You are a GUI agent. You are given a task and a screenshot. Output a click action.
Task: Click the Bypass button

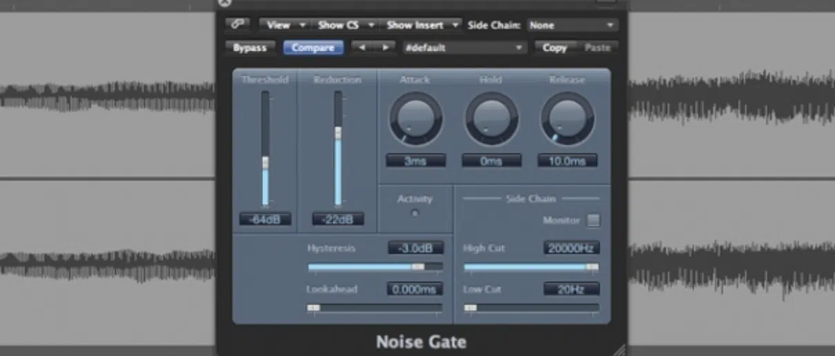tap(250, 48)
